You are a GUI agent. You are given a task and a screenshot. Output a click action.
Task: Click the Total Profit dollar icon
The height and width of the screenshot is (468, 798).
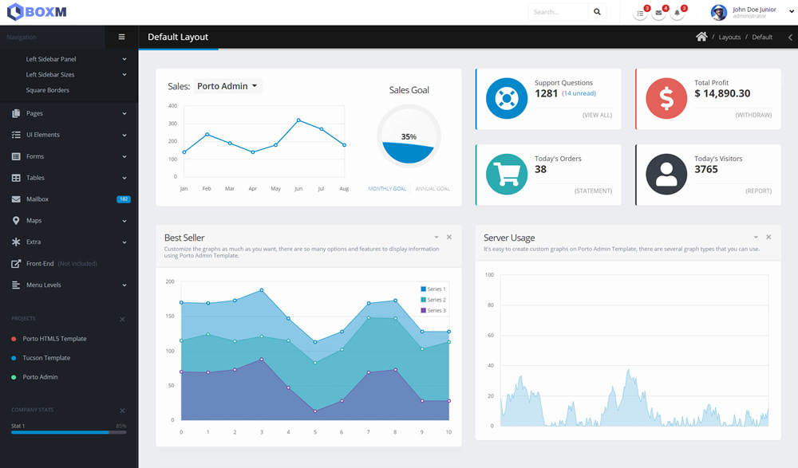[x=666, y=98]
